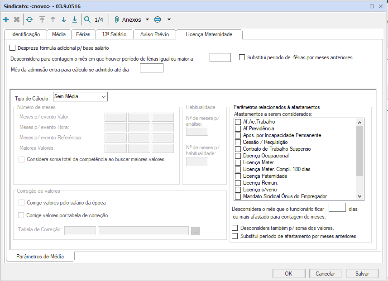The height and width of the screenshot is (281, 388).
Task: Click the Anexos paperclip icon
Action: point(116,20)
